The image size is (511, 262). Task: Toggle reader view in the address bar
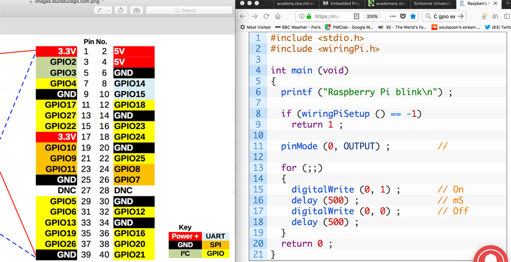357,16
